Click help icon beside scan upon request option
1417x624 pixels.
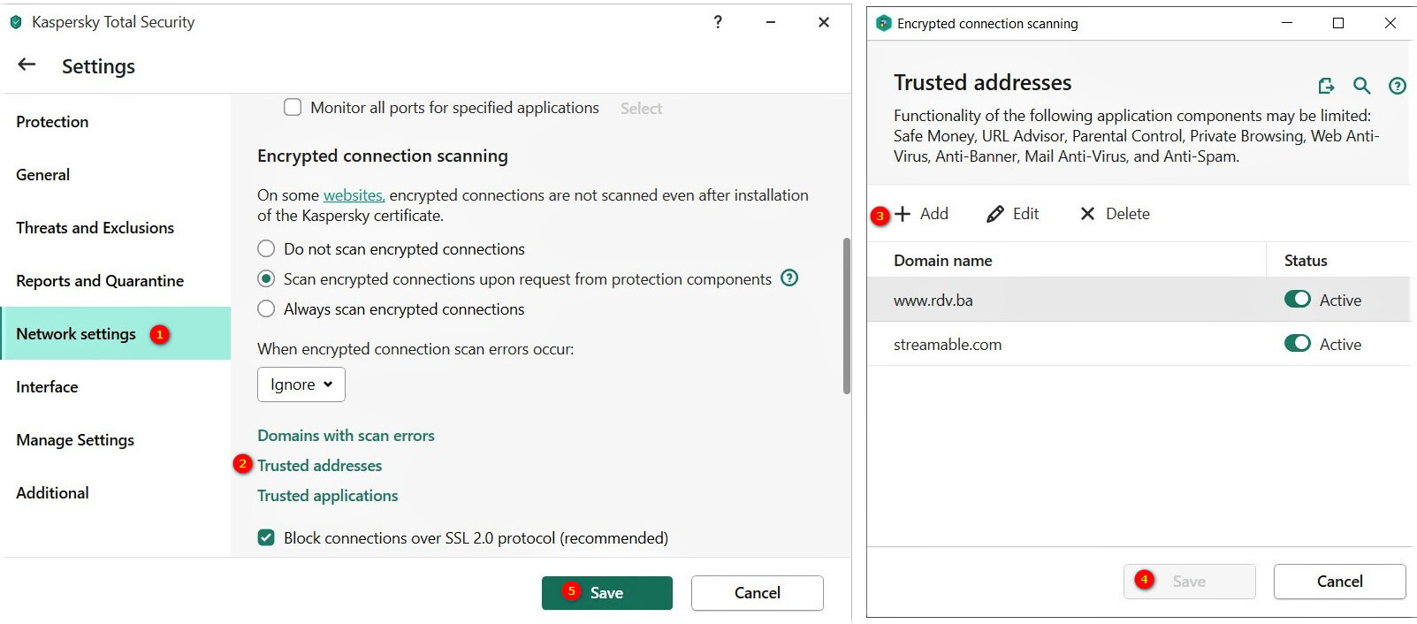coord(789,278)
